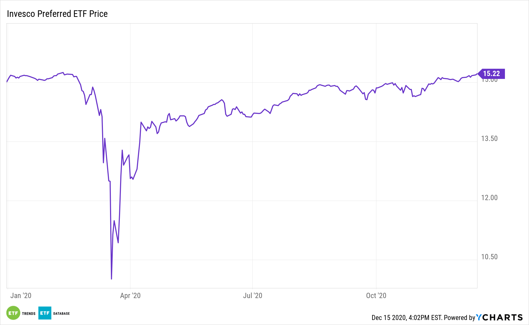
Task: Click the Oct '20 axis label
Action: pos(376,295)
